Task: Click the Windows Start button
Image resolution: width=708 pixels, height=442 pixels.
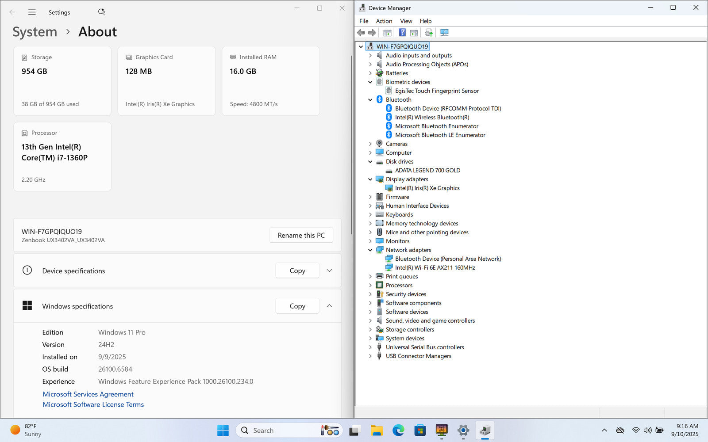Action: (223, 430)
